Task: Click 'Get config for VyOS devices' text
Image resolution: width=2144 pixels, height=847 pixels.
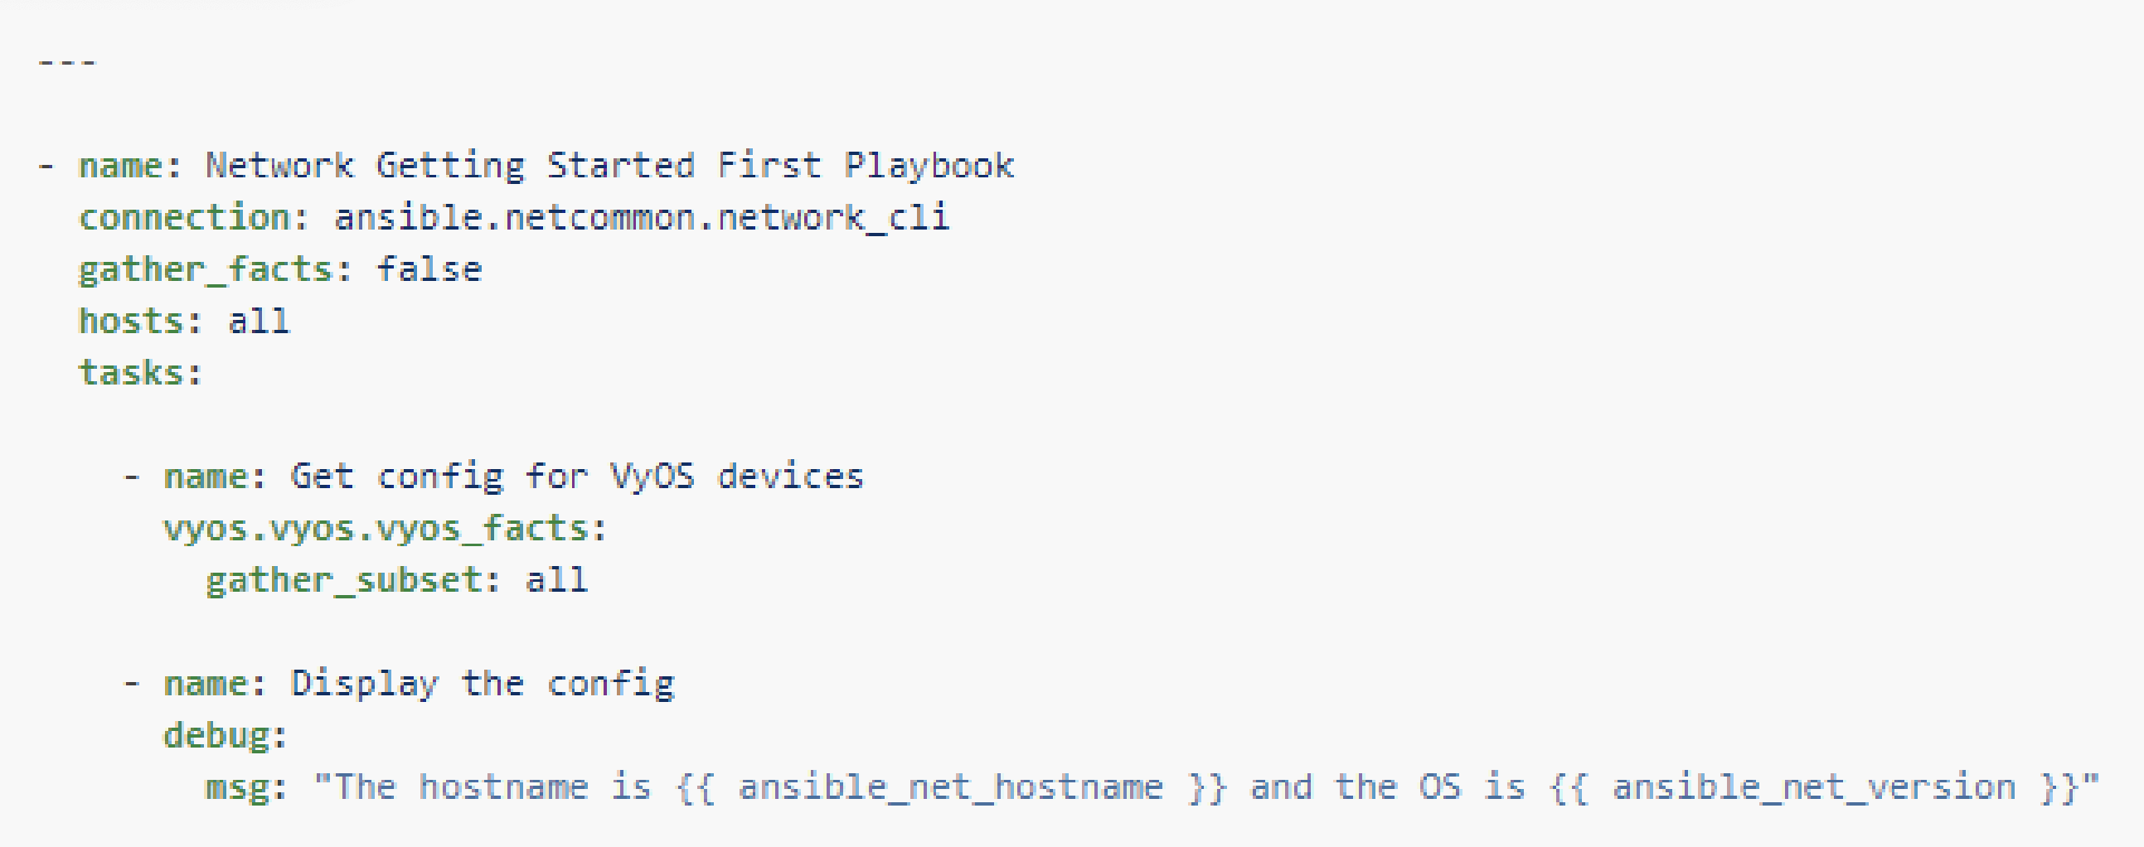Action: pos(577,477)
